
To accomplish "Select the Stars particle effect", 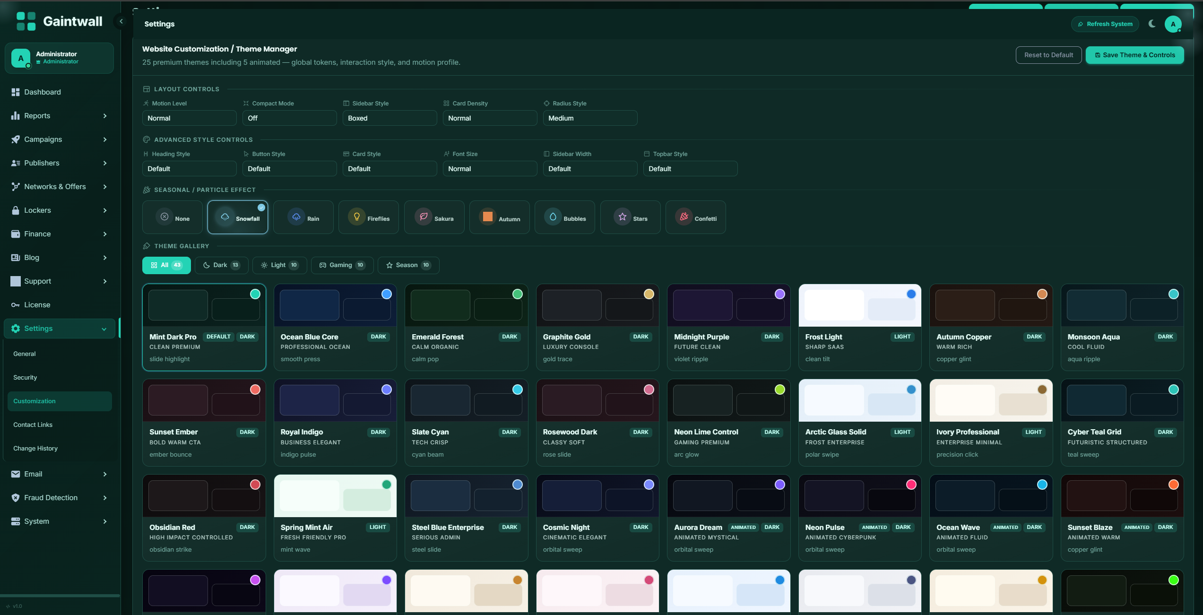I will point(630,217).
